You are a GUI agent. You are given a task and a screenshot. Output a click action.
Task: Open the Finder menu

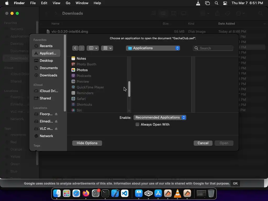click(x=19, y=3)
